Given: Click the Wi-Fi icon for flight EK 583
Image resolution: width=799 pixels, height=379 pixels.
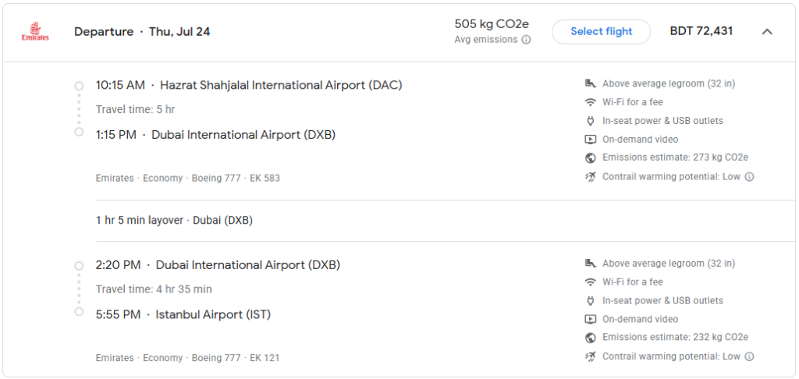Looking at the screenshot, I should coord(591,102).
